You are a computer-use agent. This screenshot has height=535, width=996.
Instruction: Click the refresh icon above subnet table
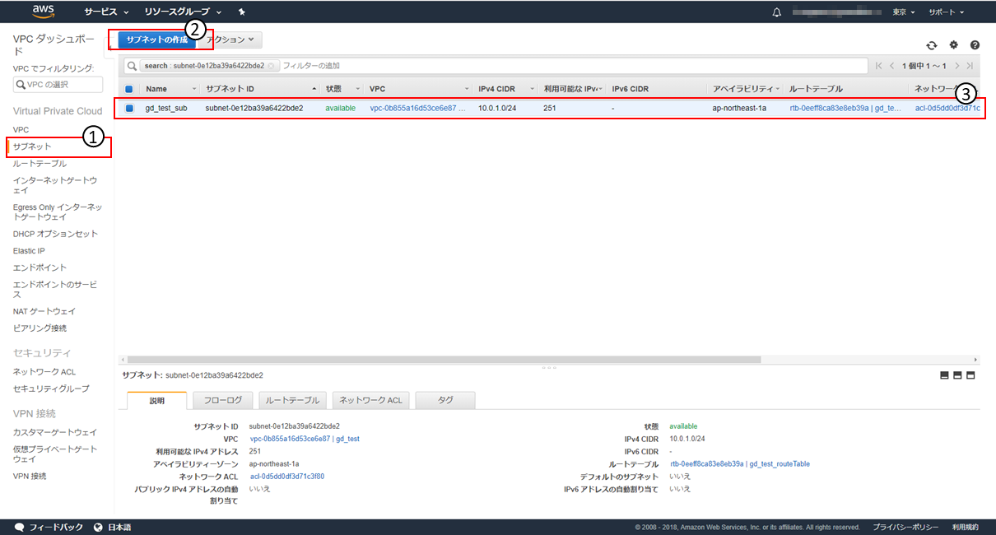[932, 45]
